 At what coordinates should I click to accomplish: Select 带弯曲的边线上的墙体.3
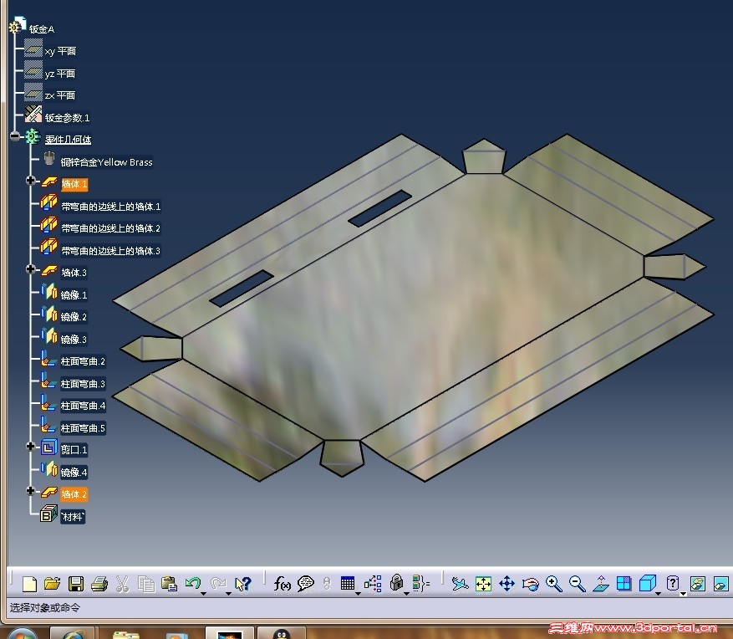click(111, 251)
